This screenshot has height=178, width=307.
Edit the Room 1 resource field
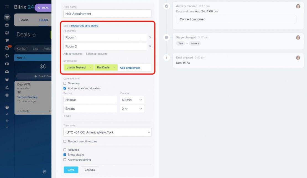pos(105,37)
